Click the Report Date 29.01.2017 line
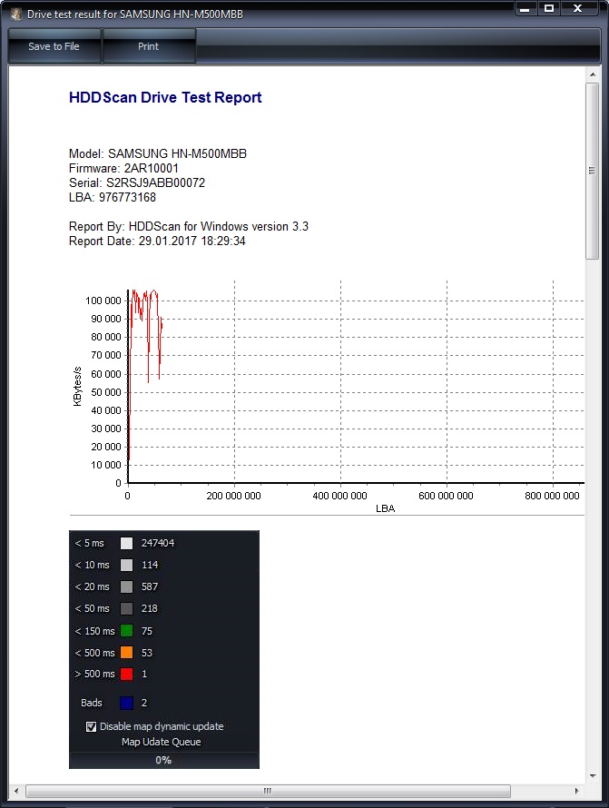This screenshot has height=808, width=609. [157, 241]
